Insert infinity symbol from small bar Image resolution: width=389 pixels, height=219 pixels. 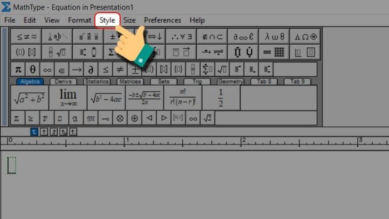[x=47, y=69]
